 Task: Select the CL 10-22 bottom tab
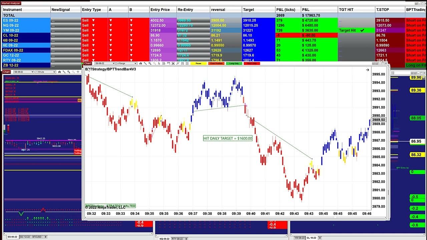point(312,238)
